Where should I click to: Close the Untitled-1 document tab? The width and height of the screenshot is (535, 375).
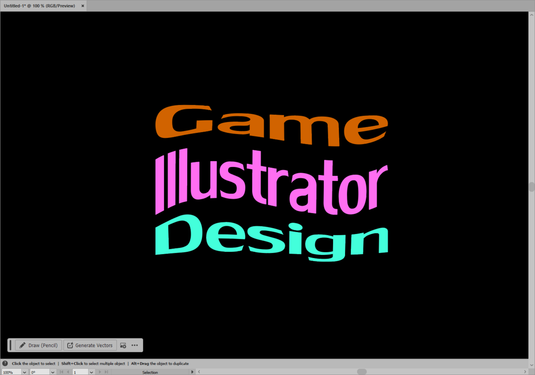click(82, 6)
